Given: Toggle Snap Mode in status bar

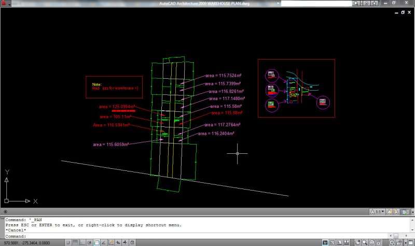Looking at the screenshot, I should point(68,242).
